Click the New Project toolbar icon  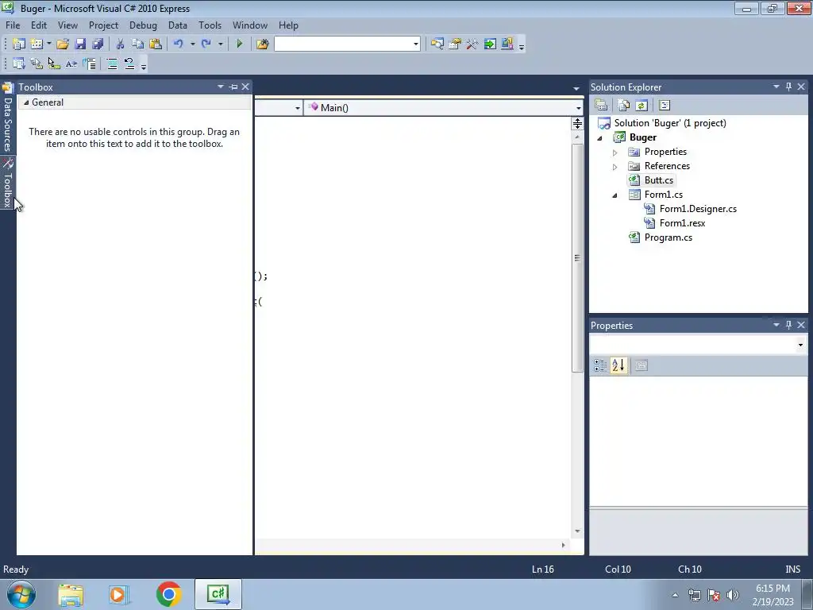(19, 44)
